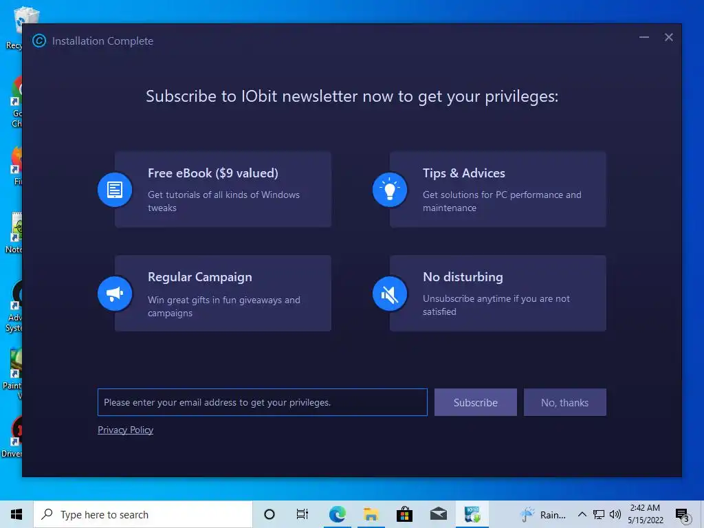
Task: Click the taskbar search box
Action: (x=143, y=514)
